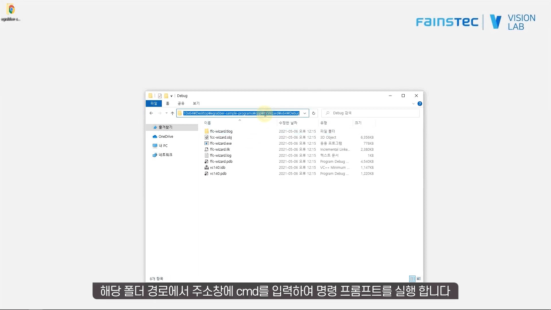This screenshot has width=551, height=310.
Task: Click the back navigation arrow
Action: [x=151, y=113]
